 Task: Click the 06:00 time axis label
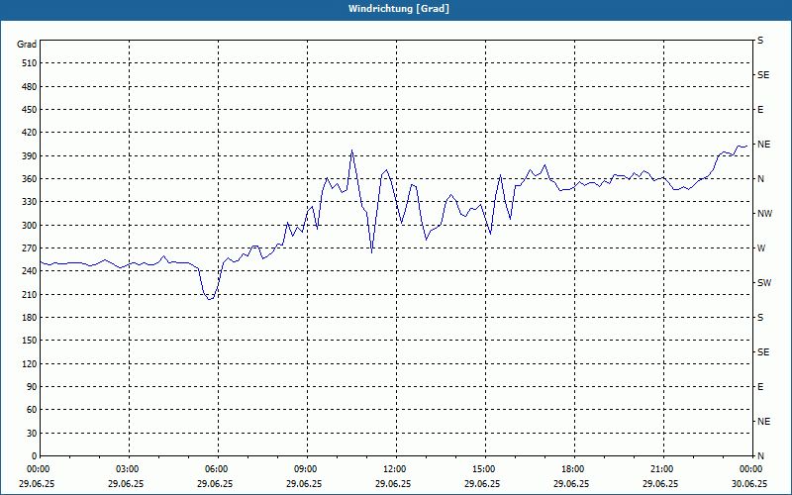tap(215, 469)
